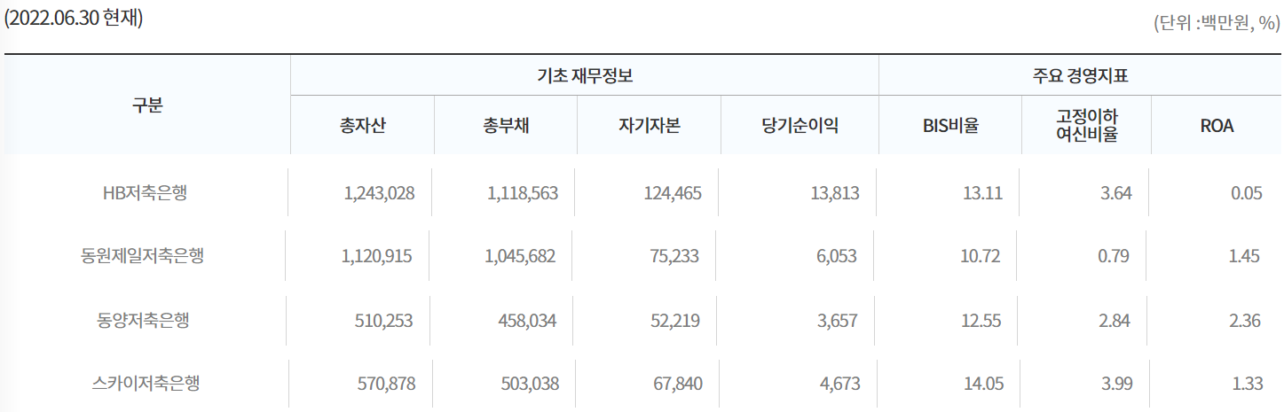Click net income value 3,657
Viewport: 1284px width, 412px height.
coord(838,320)
